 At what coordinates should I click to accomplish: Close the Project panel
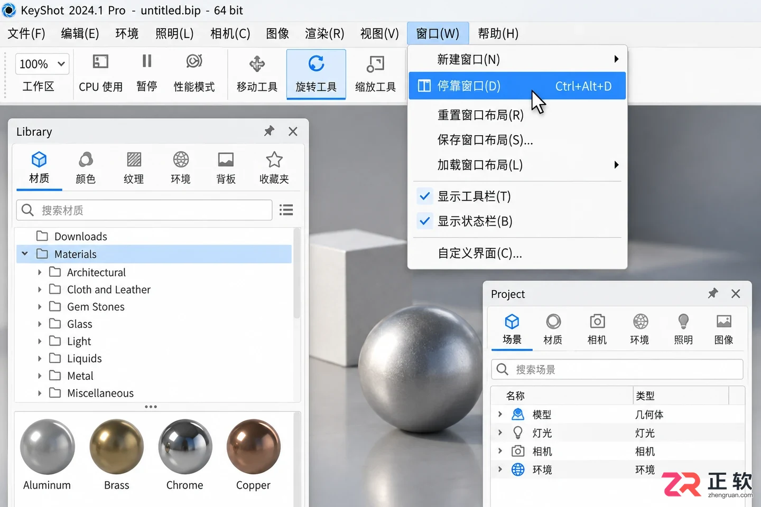(x=736, y=293)
